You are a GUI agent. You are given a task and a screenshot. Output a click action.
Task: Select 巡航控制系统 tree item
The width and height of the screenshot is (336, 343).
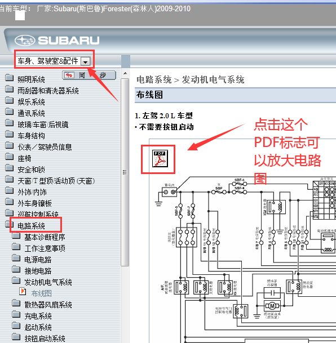38,214
